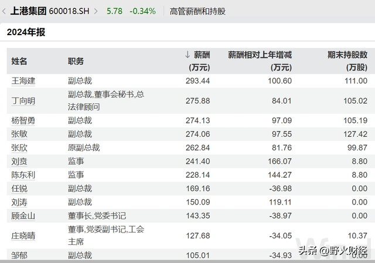The height and width of the screenshot is (263, 375).
Task: Open executive profile 张敏
Action: pos(19,134)
